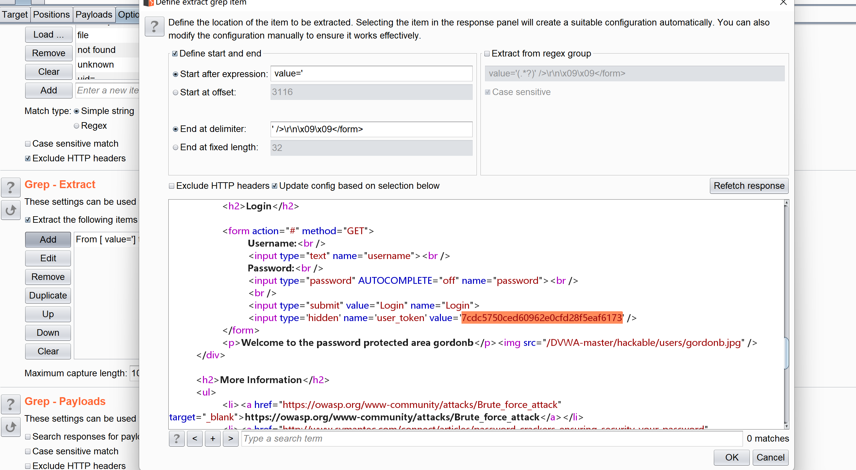The image size is (856, 470).
Task: Select Simple string match type
Action: (x=76, y=111)
